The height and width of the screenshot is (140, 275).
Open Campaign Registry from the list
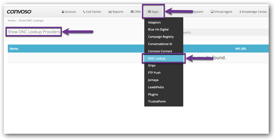[x=164, y=36]
